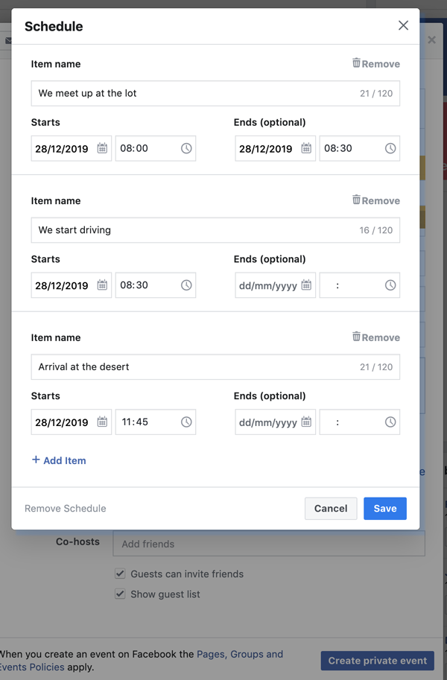
Task: Open calendar icon for 'Arrival at the desert' end date
Action: click(x=306, y=422)
